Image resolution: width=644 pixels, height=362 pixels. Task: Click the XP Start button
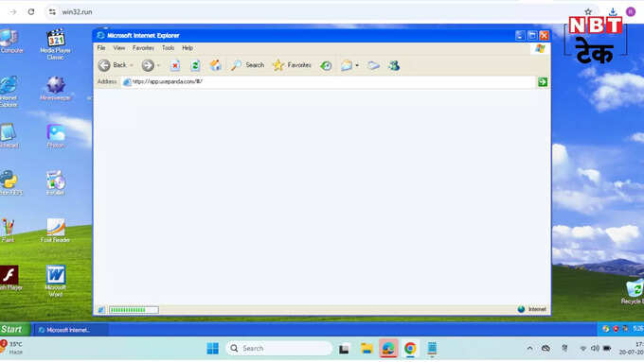(x=15, y=329)
